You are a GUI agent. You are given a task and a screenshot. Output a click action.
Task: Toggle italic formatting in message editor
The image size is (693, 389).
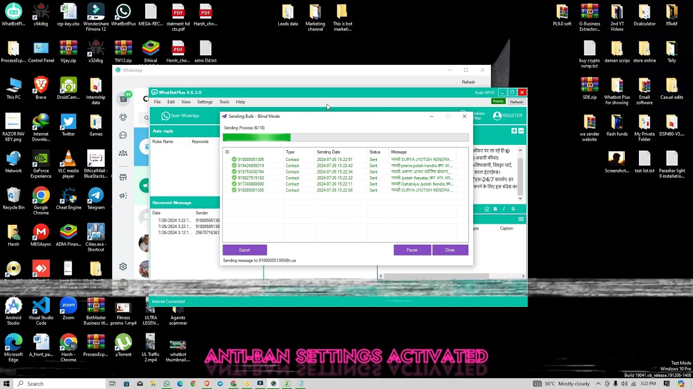tap(504, 209)
